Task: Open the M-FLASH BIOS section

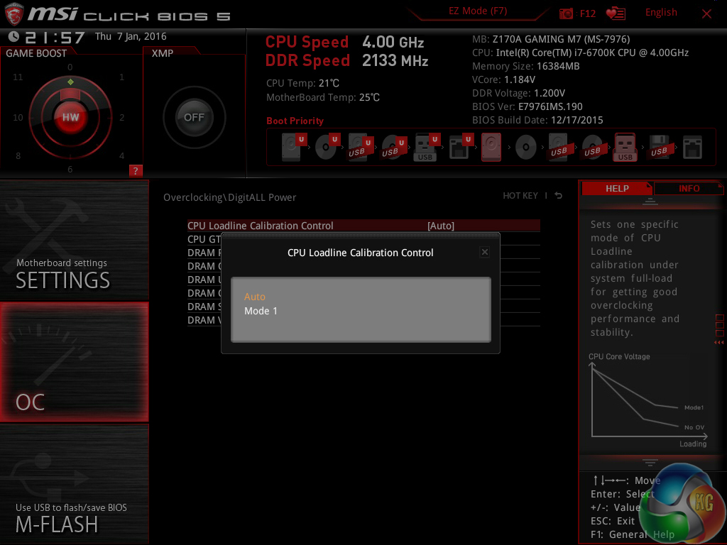Action: click(74, 484)
